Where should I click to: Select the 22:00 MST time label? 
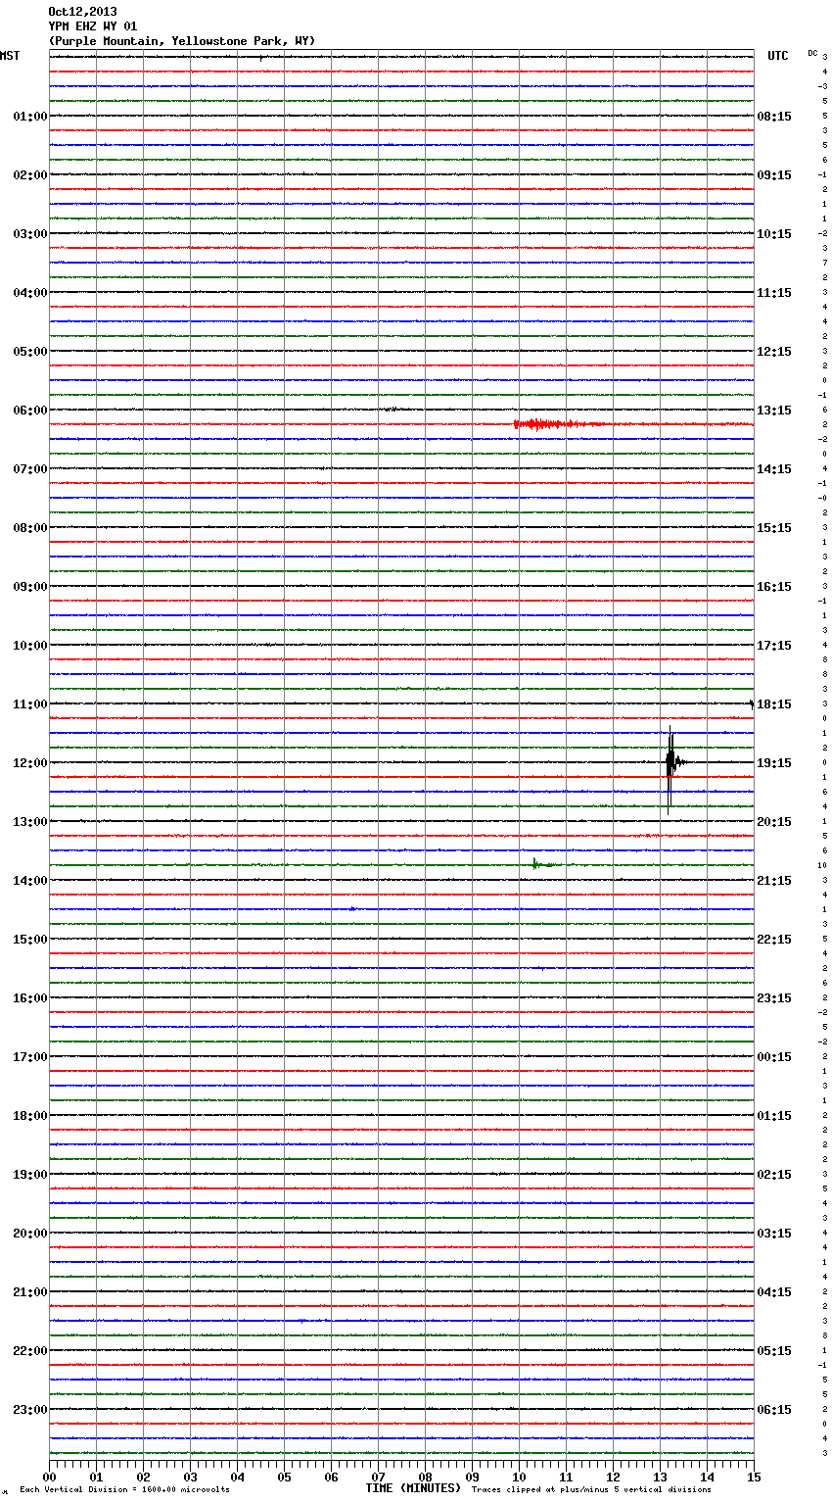(x=30, y=1351)
